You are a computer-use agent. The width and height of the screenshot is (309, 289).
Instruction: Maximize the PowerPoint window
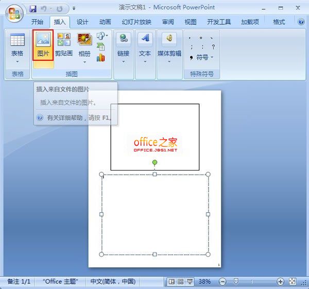click(281, 8)
